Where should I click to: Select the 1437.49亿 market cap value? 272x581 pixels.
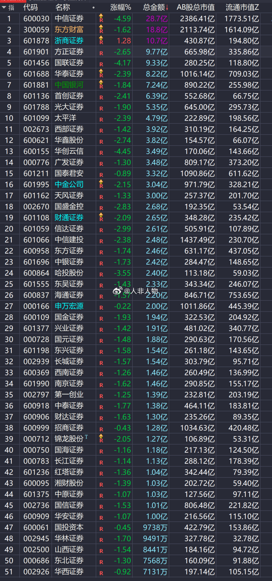[x=197, y=240]
